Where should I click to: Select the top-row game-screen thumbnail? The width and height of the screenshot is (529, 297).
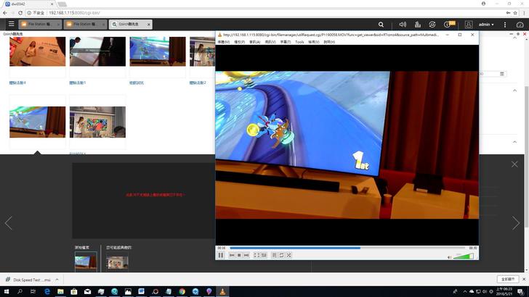click(x=158, y=51)
